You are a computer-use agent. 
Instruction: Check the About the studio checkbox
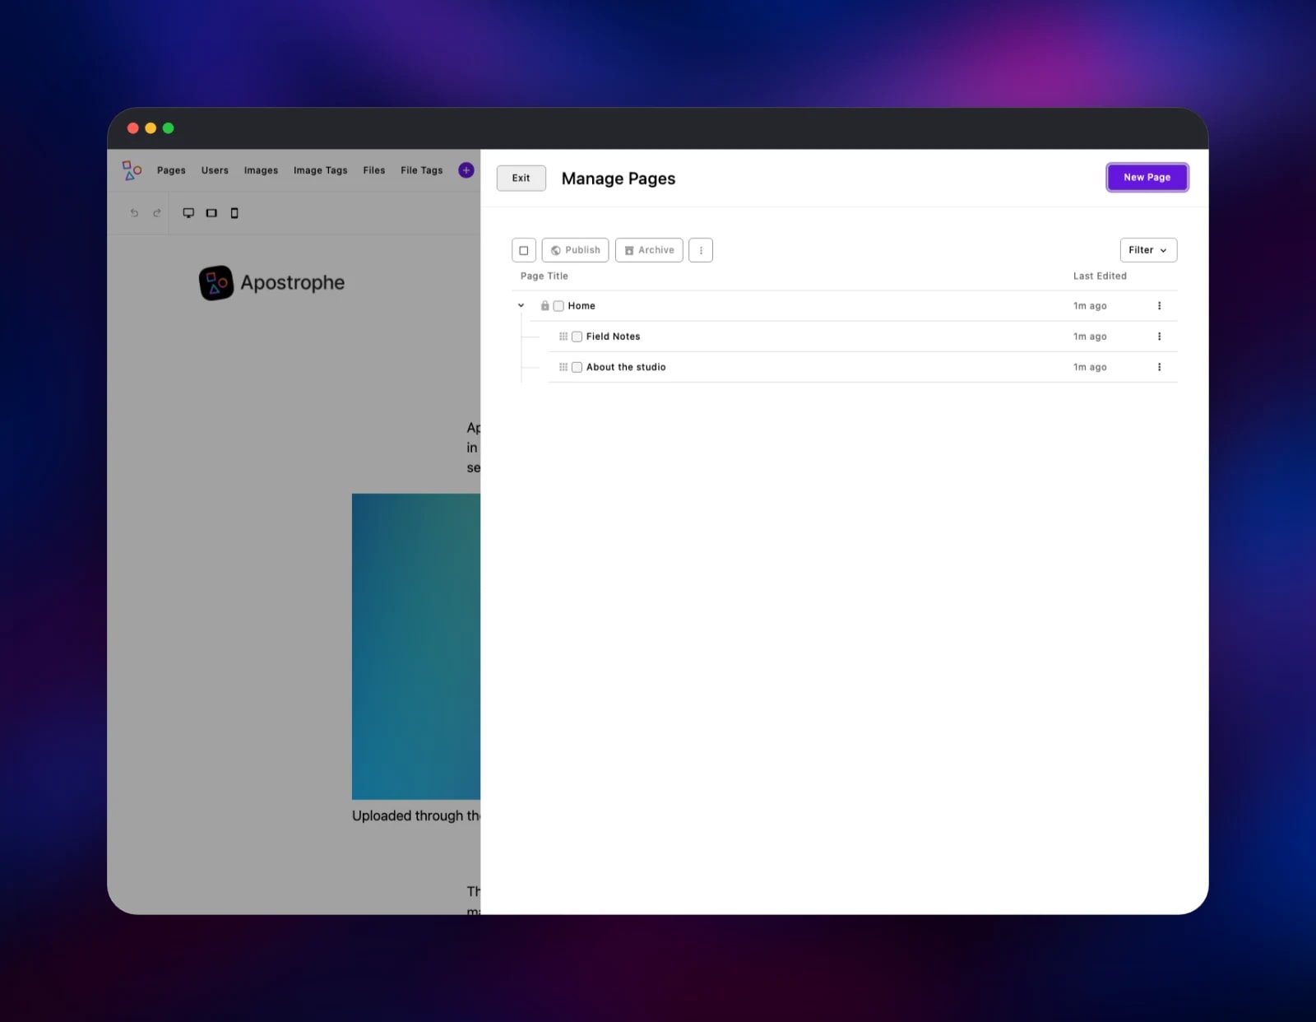pos(577,367)
